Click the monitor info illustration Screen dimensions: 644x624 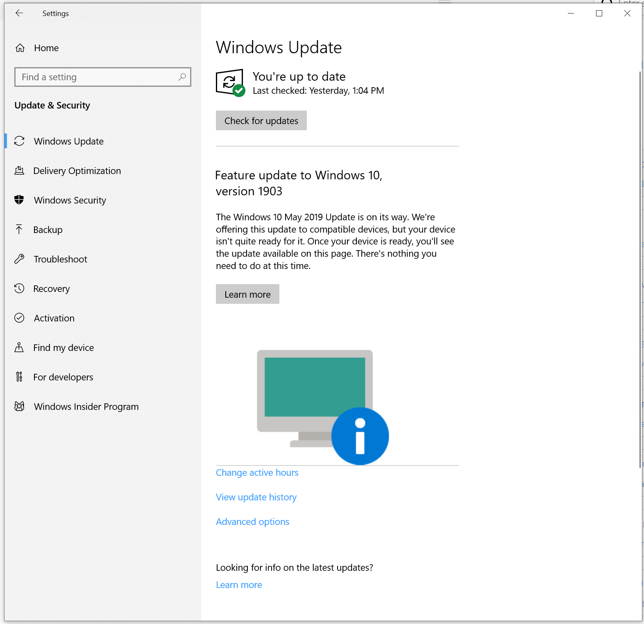tap(323, 407)
